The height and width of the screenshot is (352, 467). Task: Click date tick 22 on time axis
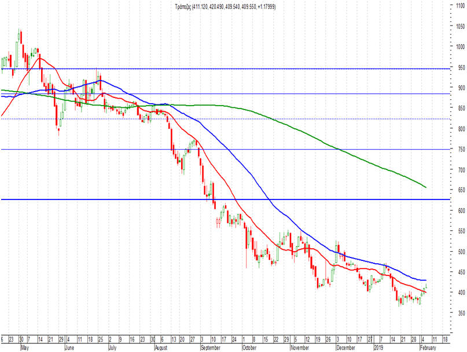click(x=276, y=339)
